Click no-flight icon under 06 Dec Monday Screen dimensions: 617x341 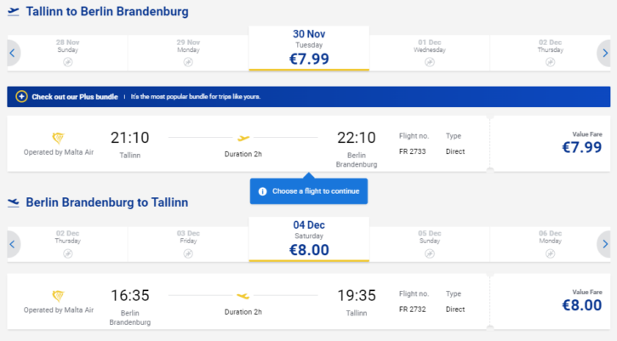[x=550, y=253]
